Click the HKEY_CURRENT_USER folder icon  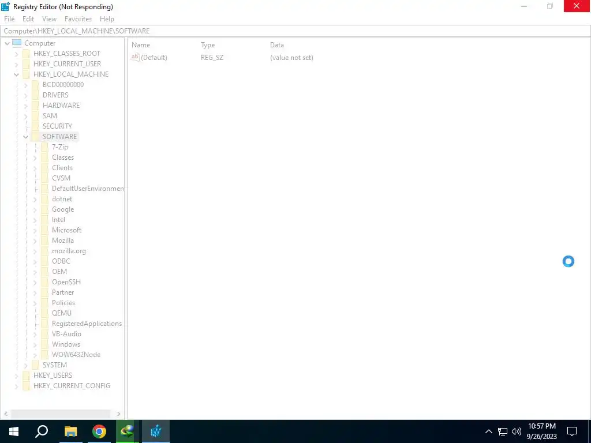[x=26, y=63]
